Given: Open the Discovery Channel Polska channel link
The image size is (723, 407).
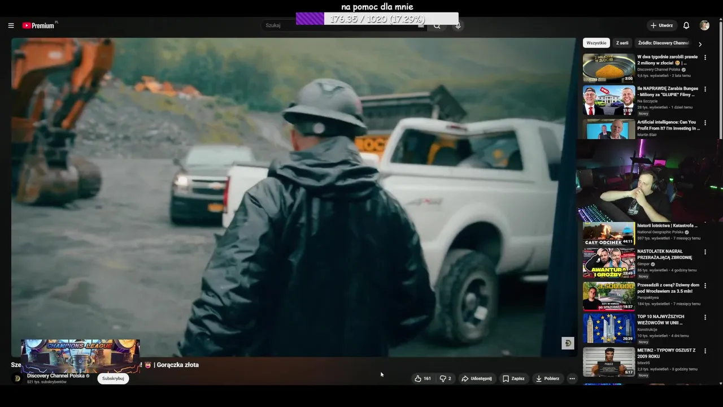Looking at the screenshot, I should 56,376.
